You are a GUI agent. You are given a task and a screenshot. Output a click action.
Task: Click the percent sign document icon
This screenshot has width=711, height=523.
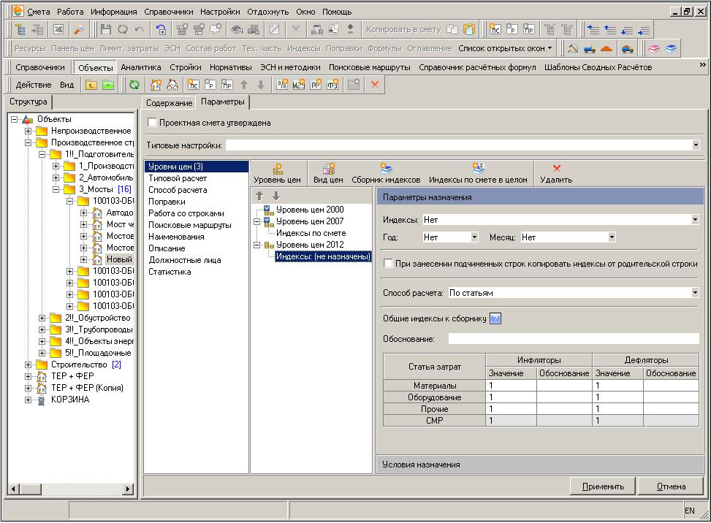(x=282, y=85)
